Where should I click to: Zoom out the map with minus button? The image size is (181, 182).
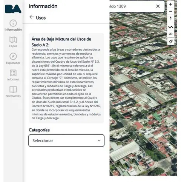tap(170, 11)
